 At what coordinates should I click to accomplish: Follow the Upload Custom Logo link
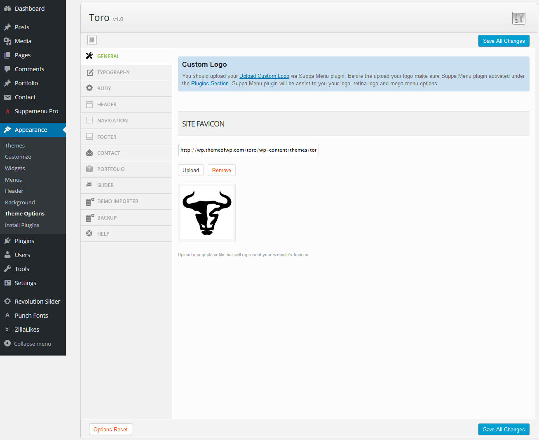coord(264,76)
